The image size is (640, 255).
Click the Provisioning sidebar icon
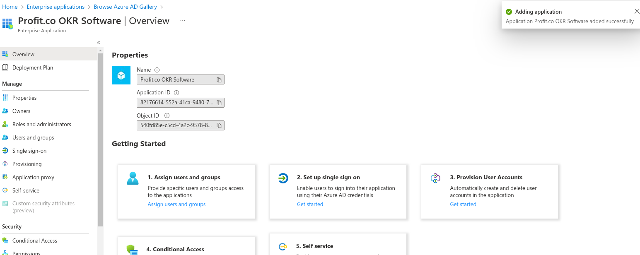5,164
